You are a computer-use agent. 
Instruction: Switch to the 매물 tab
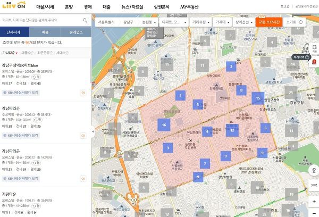45,32
